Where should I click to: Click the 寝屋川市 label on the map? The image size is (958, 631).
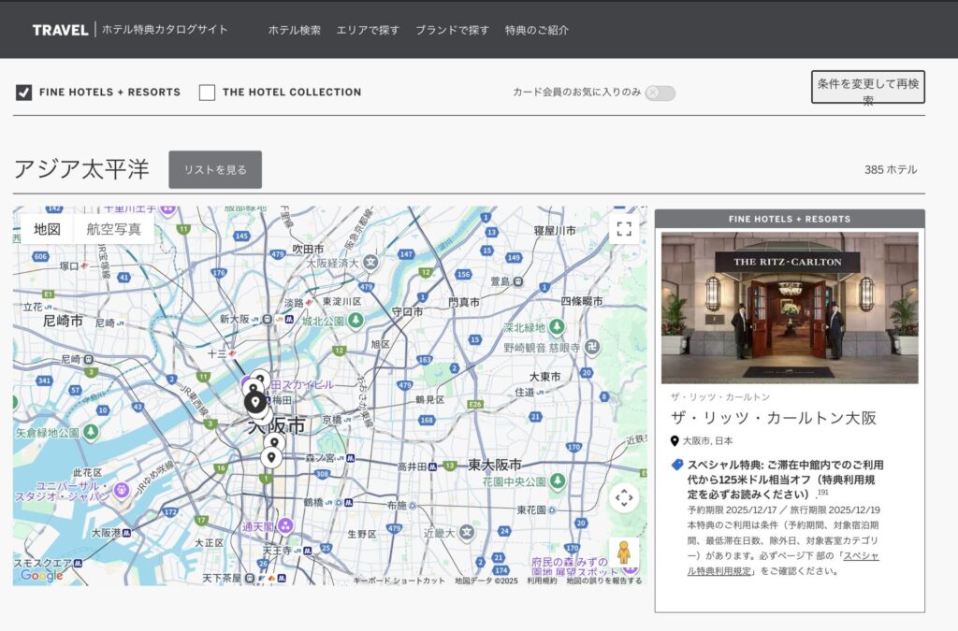(555, 231)
